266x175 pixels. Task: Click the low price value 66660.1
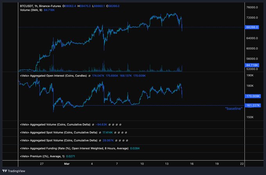tap(99, 6)
